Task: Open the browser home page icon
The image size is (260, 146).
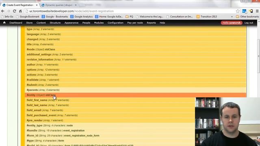Action: (x=20, y=11)
